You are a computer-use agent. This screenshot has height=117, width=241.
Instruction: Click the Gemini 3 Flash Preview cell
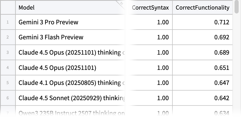point(51,37)
